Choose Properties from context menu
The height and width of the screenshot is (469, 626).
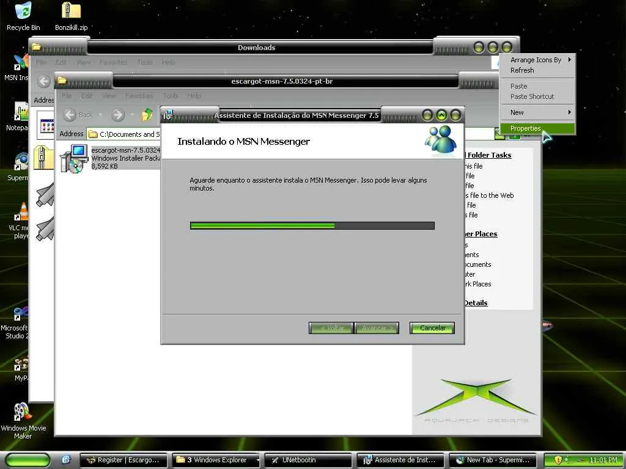pyautogui.click(x=537, y=128)
